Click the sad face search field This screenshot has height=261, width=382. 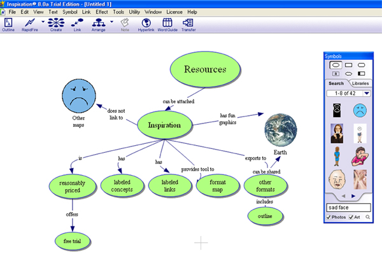click(347, 208)
